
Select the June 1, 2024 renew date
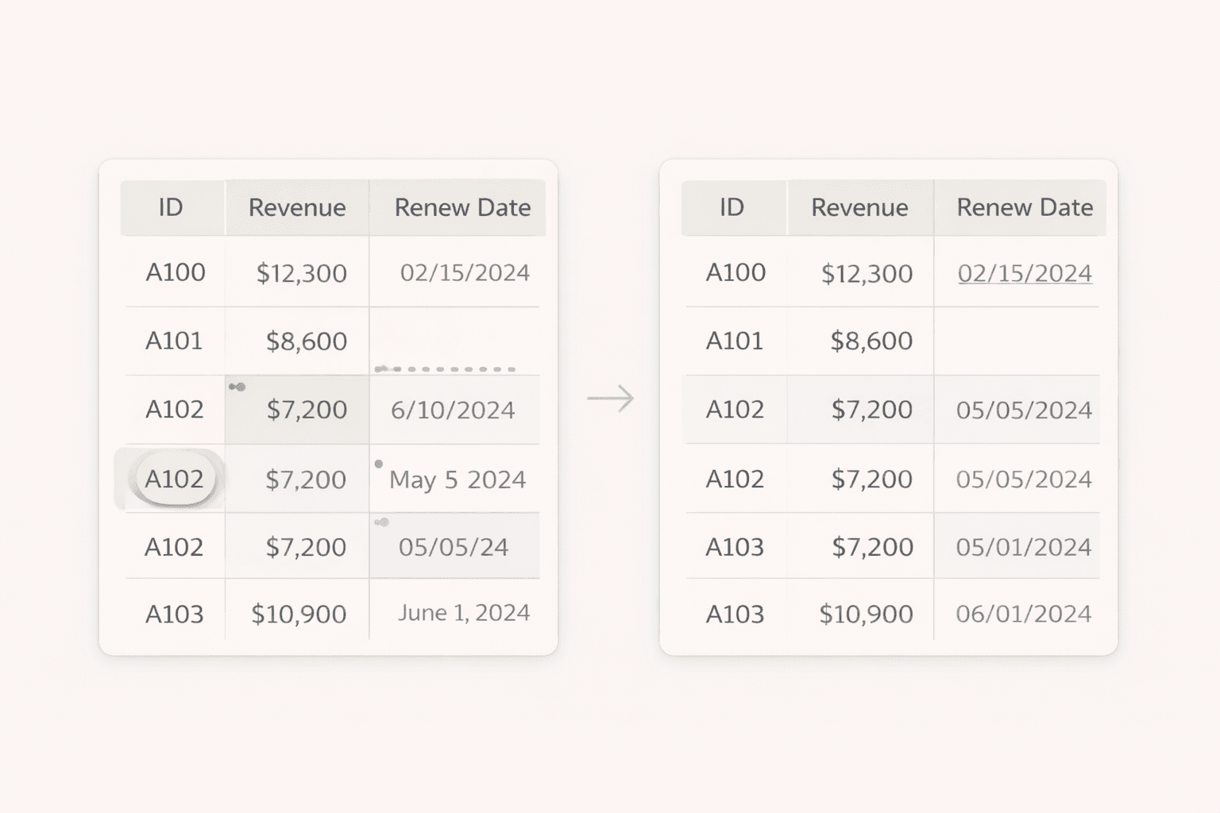click(464, 613)
